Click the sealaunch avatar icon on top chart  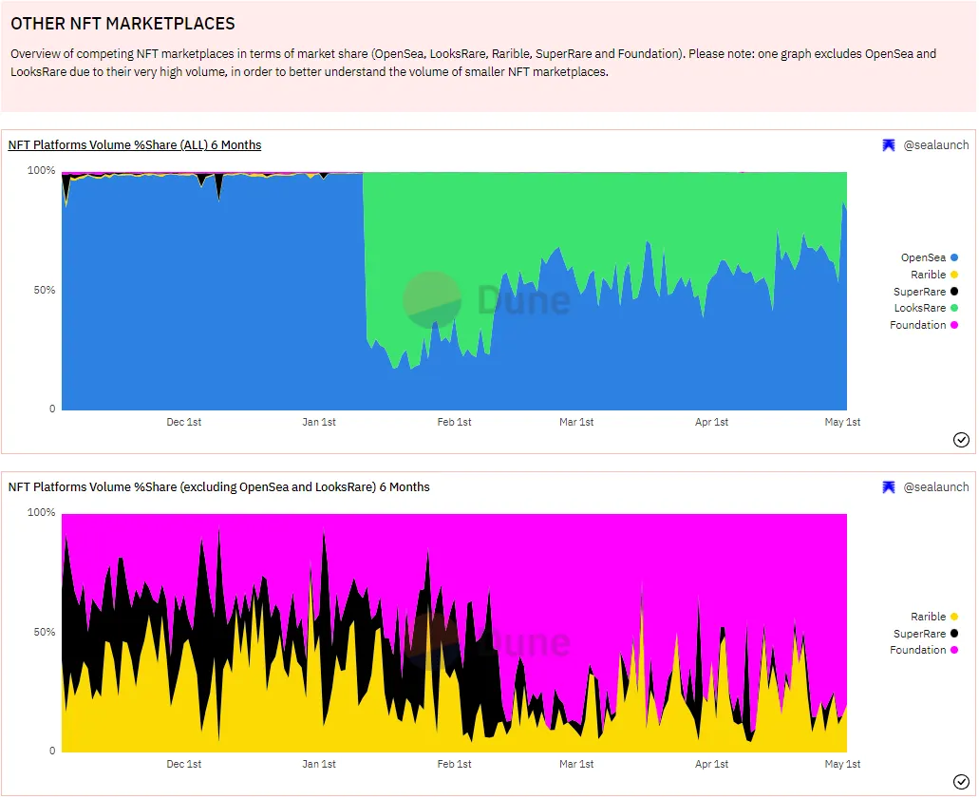889,145
